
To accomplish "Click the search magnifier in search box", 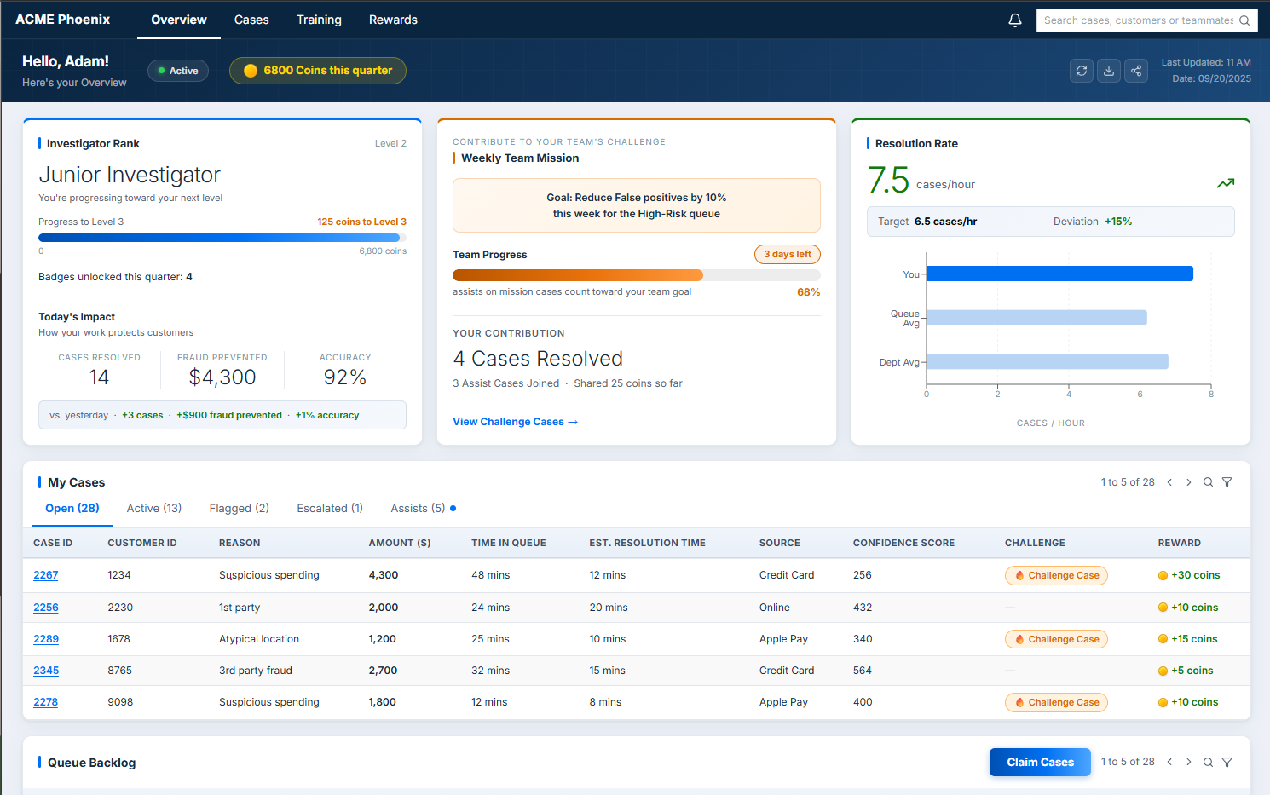I will click(x=1244, y=20).
